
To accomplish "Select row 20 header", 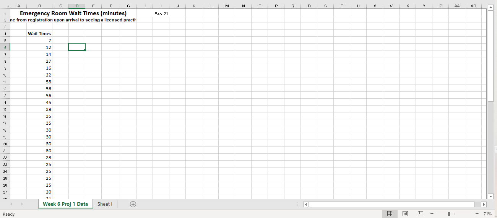I will pos(5,143).
